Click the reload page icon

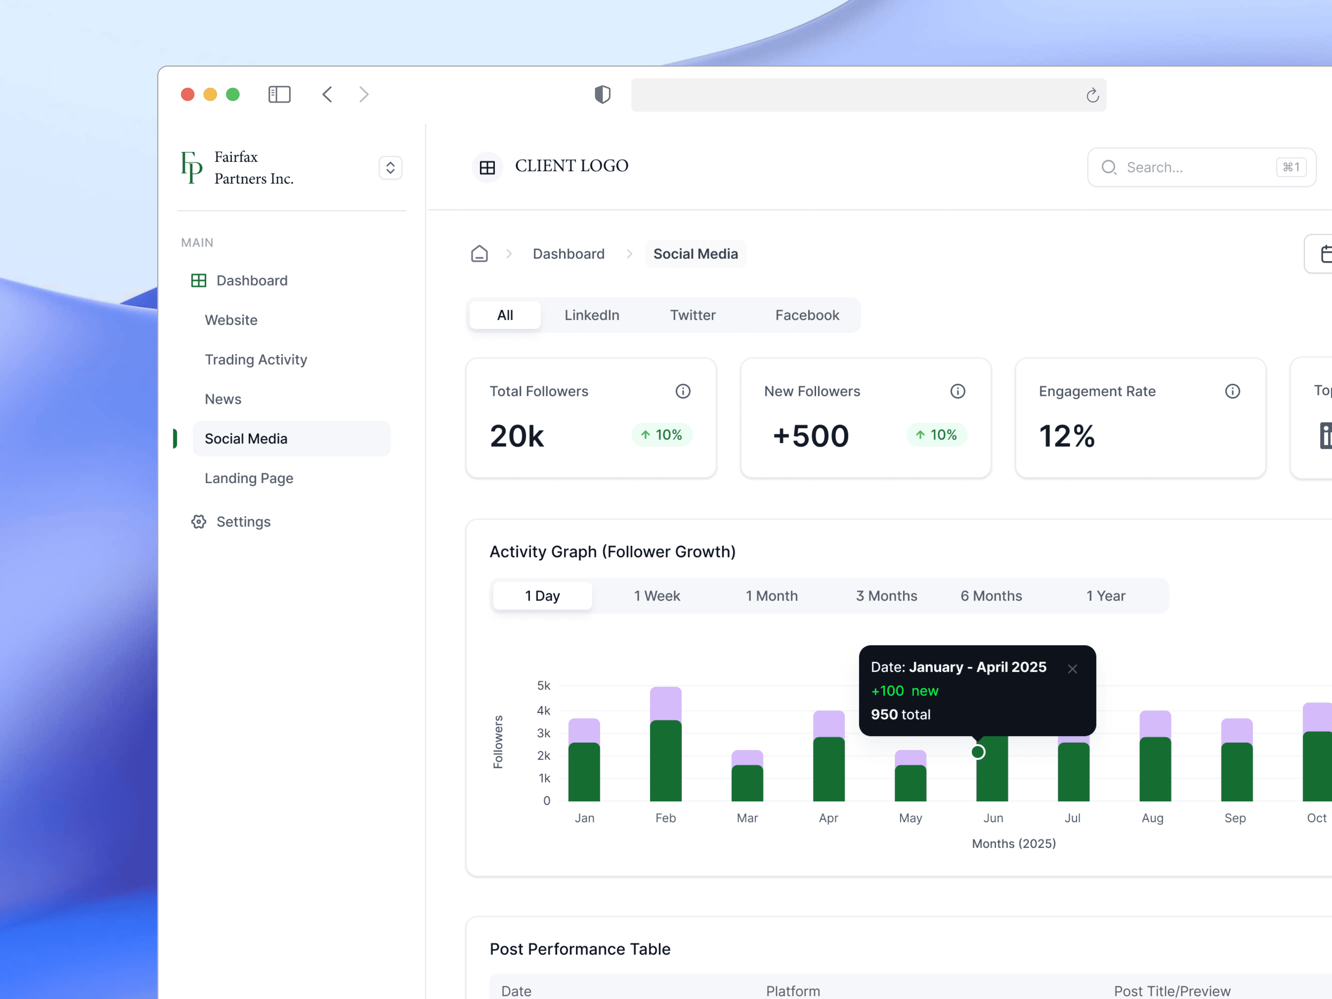[1092, 95]
